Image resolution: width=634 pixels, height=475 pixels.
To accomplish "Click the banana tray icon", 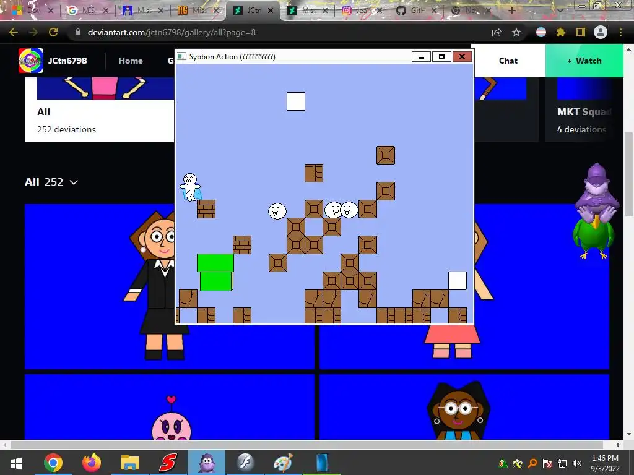I will [x=518, y=463].
